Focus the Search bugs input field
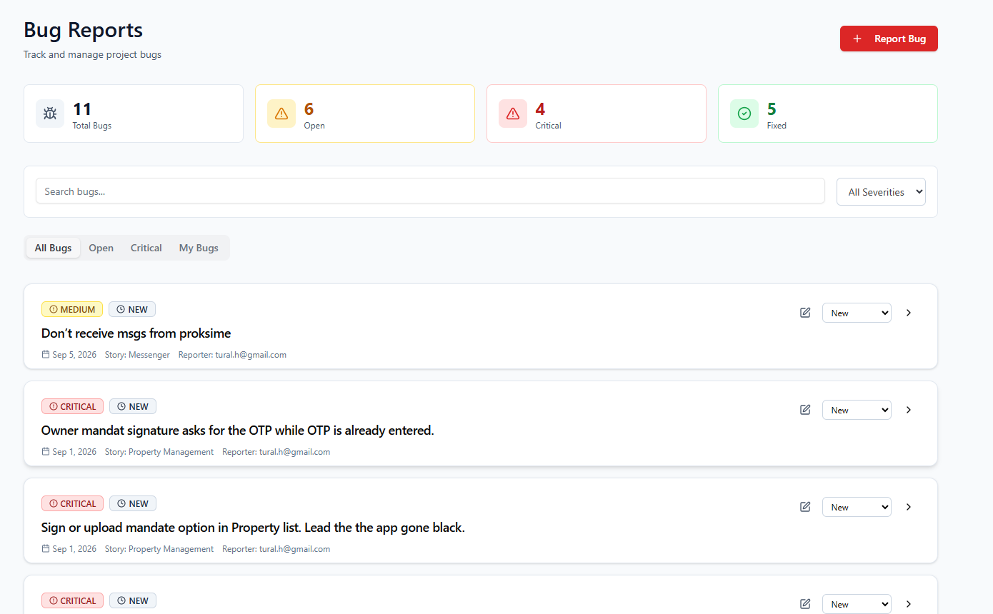Image resolution: width=993 pixels, height=614 pixels. click(430, 191)
